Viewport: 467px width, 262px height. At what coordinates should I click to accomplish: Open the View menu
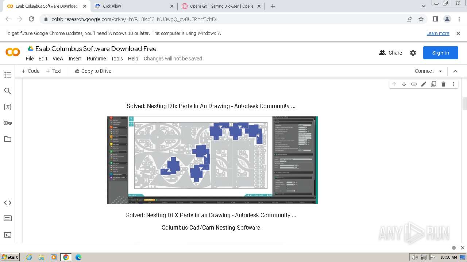[x=58, y=59]
